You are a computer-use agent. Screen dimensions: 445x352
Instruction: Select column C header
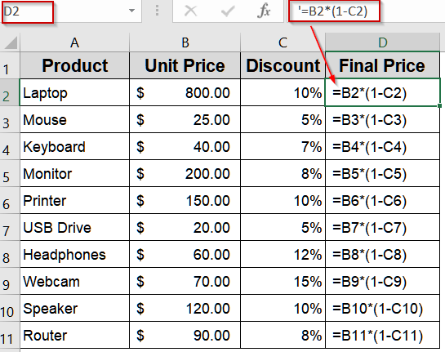point(283,42)
